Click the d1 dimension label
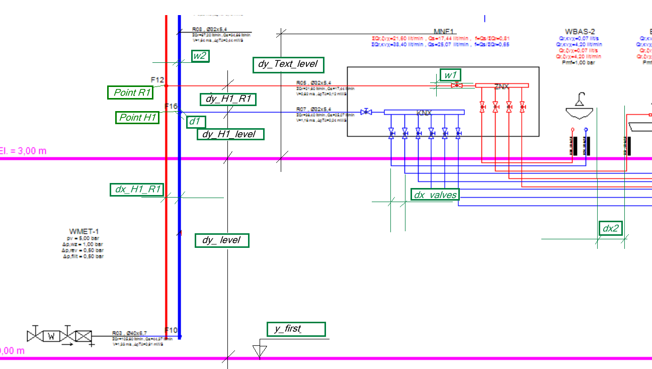 (x=196, y=121)
